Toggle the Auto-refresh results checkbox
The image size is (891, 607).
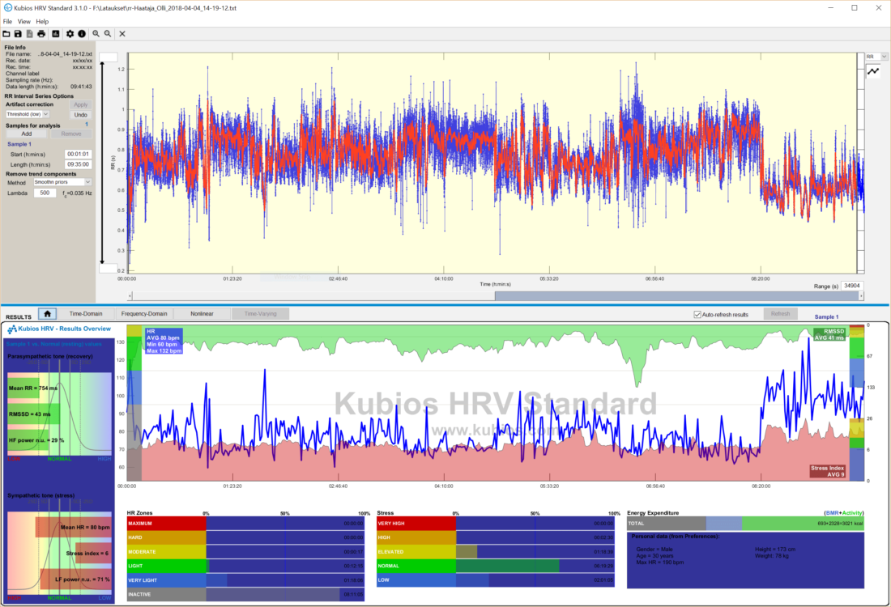coord(697,315)
